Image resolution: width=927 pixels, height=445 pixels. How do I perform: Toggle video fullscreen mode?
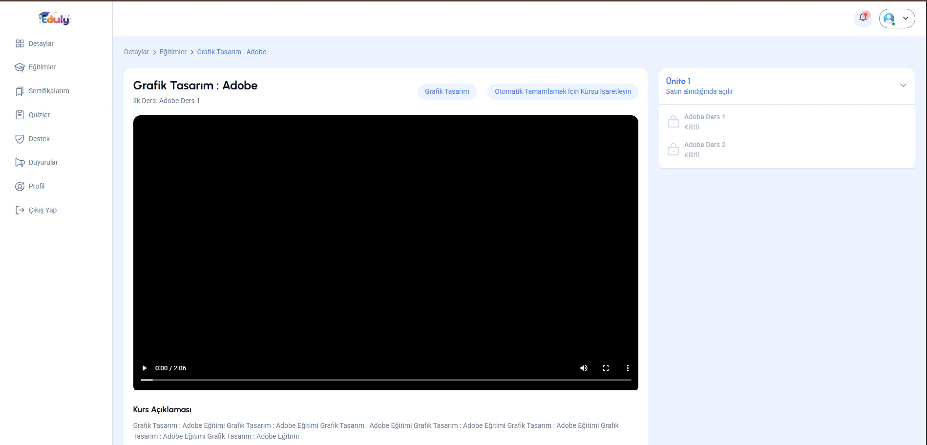(x=606, y=368)
